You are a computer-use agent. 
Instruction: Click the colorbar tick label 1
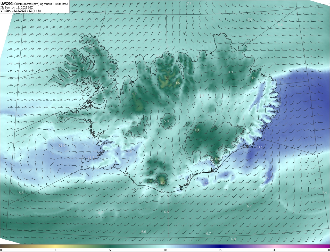pyautogui.click(x=55, y=250)
